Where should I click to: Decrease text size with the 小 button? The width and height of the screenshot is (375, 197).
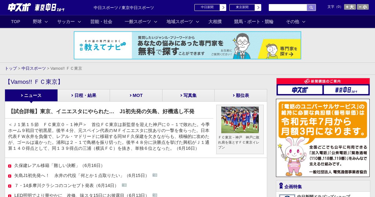(363, 7)
